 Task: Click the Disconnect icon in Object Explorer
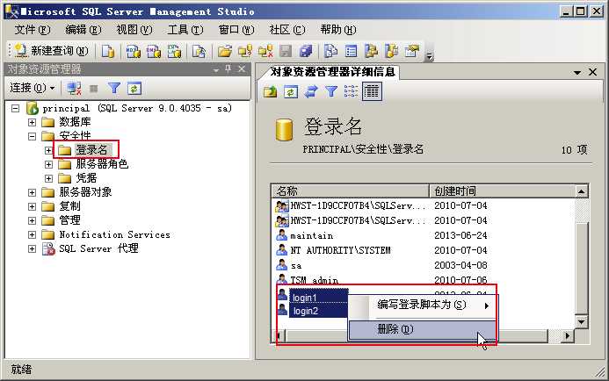74,89
